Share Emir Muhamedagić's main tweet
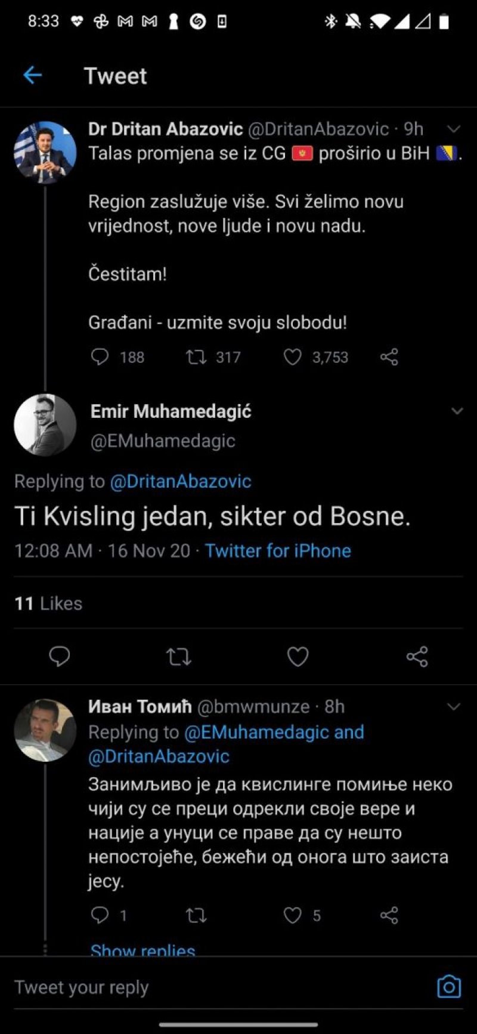Viewport: 477px width, 1034px height. [417, 657]
